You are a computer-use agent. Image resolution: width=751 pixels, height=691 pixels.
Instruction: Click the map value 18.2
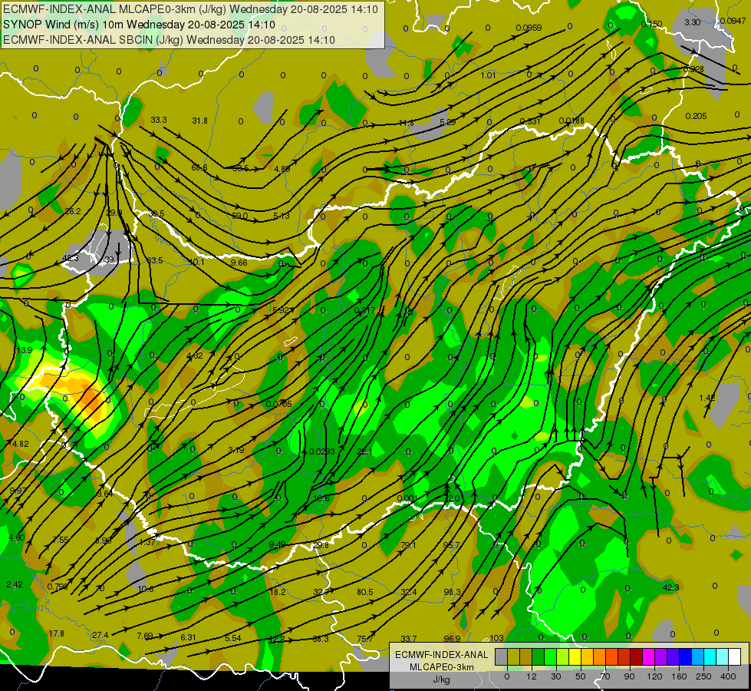pos(278,592)
